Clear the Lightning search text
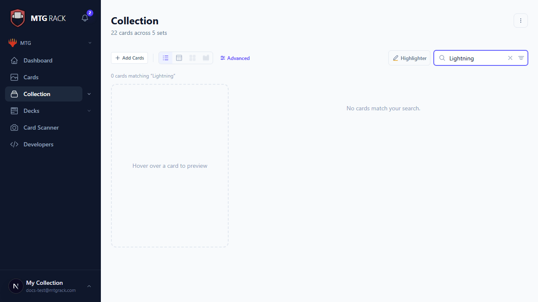Viewport: 538px width, 302px height. [510, 58]
